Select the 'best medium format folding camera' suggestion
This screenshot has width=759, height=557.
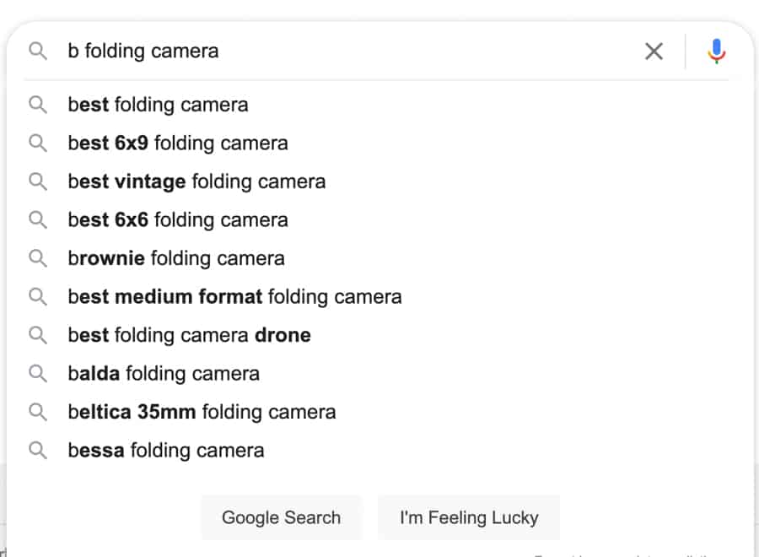coord(234,296)
